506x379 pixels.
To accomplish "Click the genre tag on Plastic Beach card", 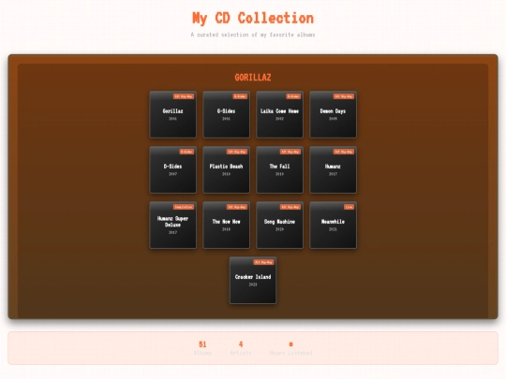I will [x=237, y=152].
